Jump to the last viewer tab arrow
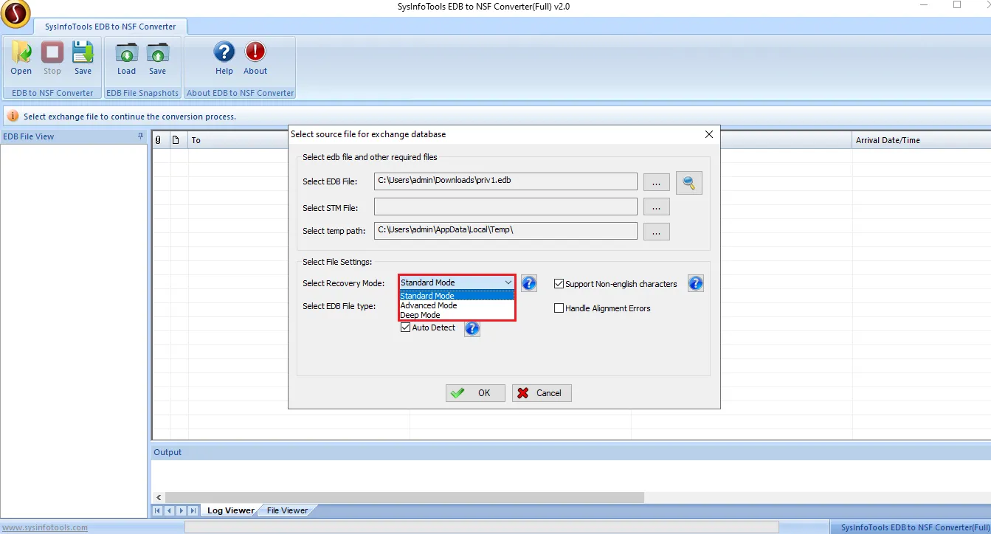The image size is (991, 534). [193, 510]
